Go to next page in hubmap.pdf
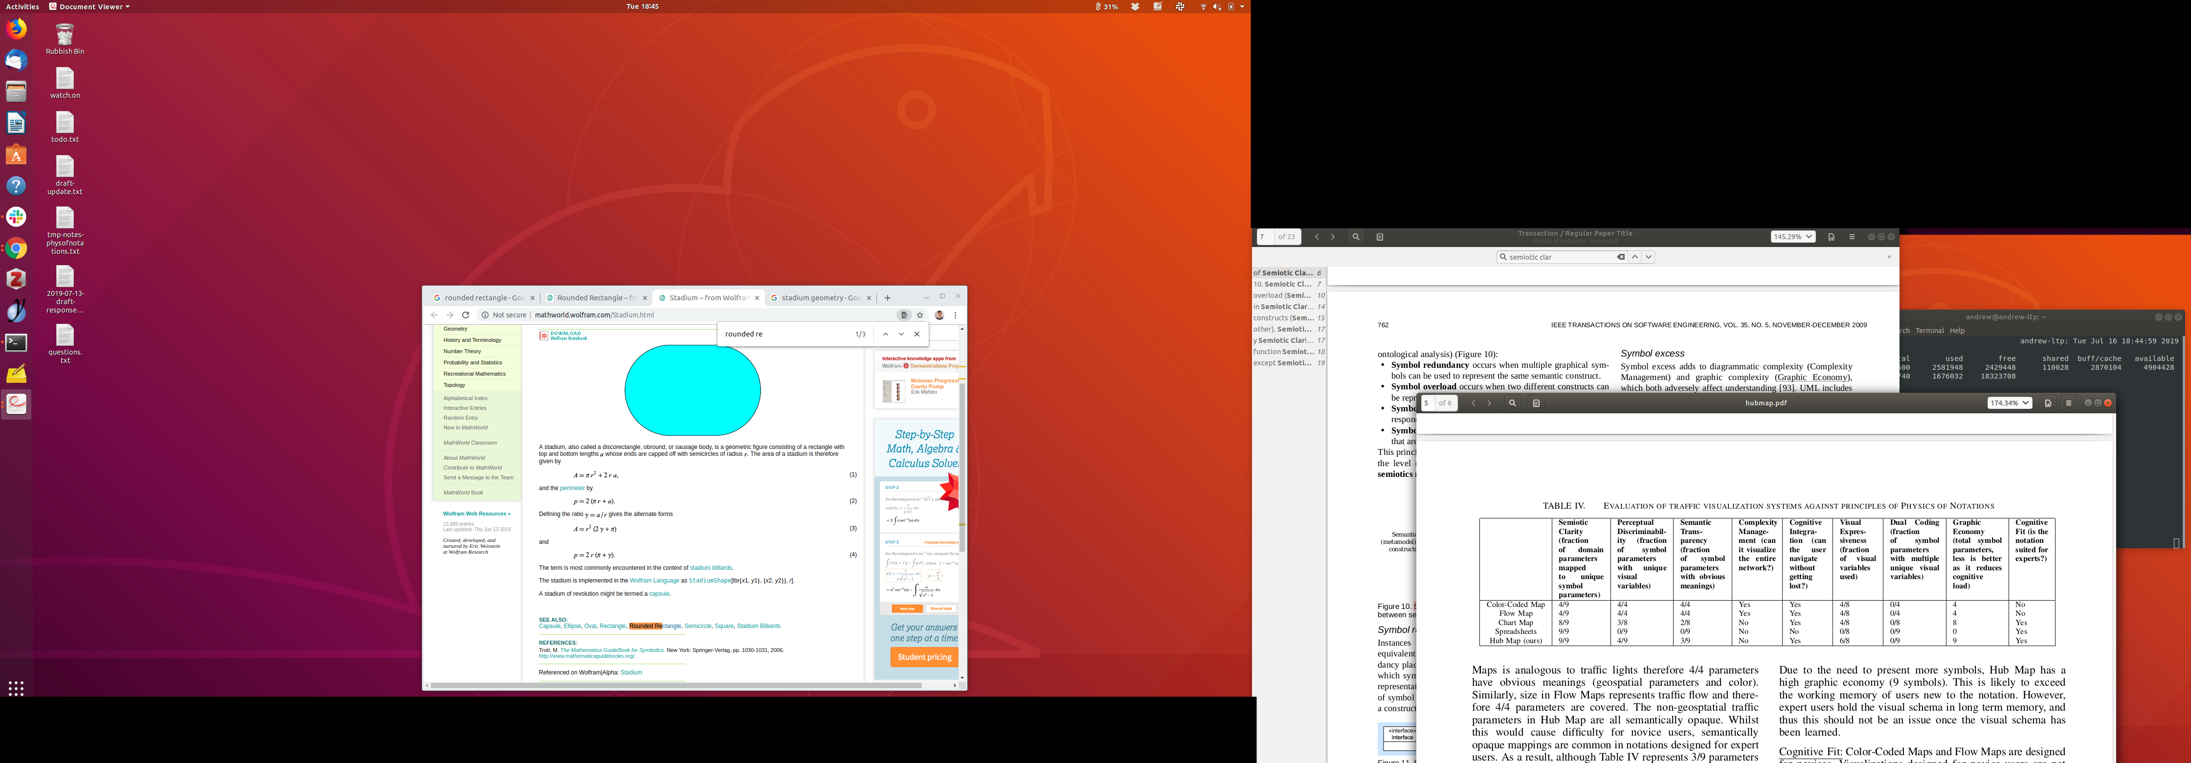Image resolution: width=2191 pixels, height=763 pixels. [x=1489, y=403]
